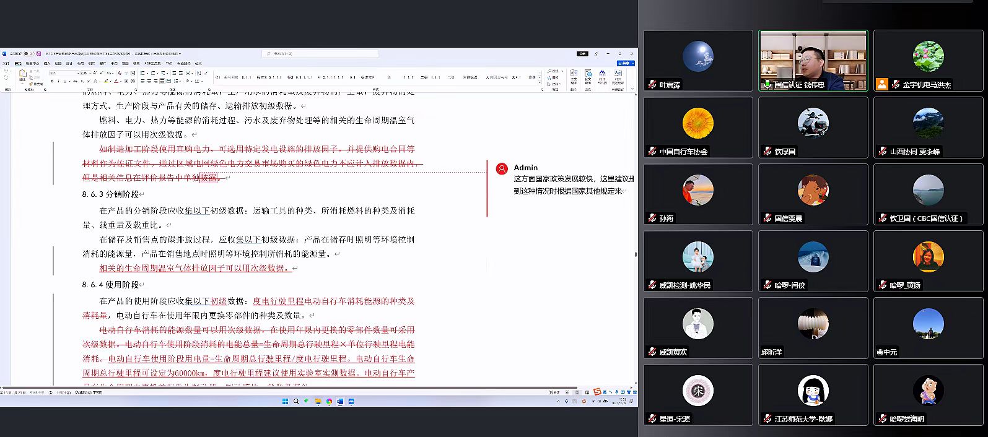988x437 pixels.
Task: Click the Admin comment in the margin
Action: coord(567,180)
